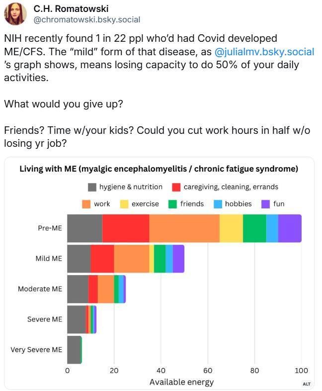Viewport: 322px width, 391px height.
Task: Click the purple fun segment in Mild ME bar
Action: click(178, 259)
